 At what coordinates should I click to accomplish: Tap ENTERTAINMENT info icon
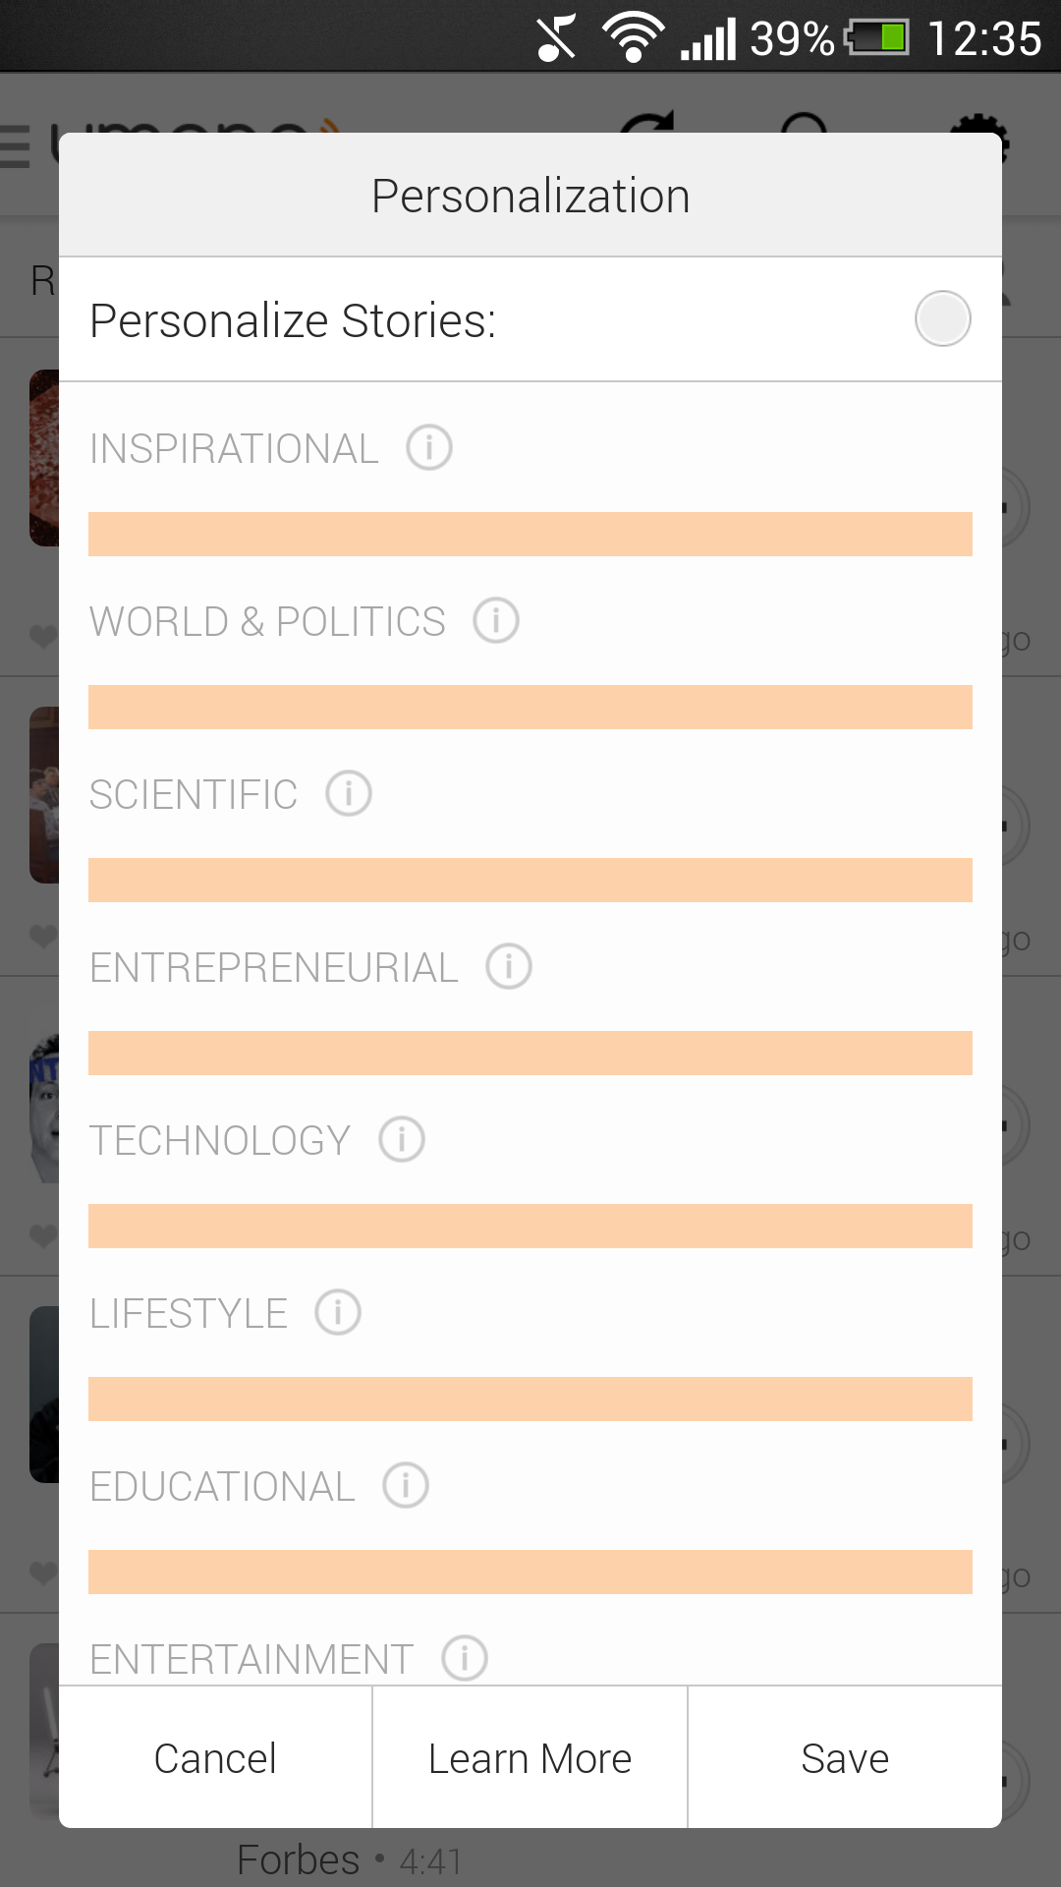[465, 1659]
